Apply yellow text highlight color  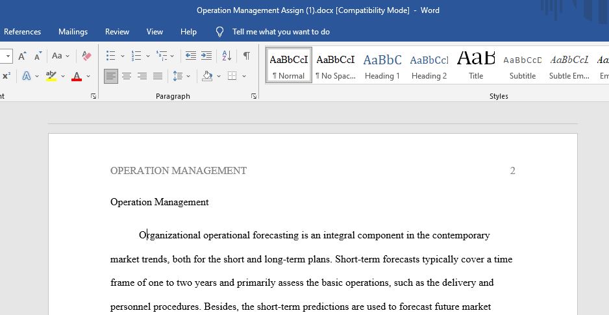pos(51,76)
